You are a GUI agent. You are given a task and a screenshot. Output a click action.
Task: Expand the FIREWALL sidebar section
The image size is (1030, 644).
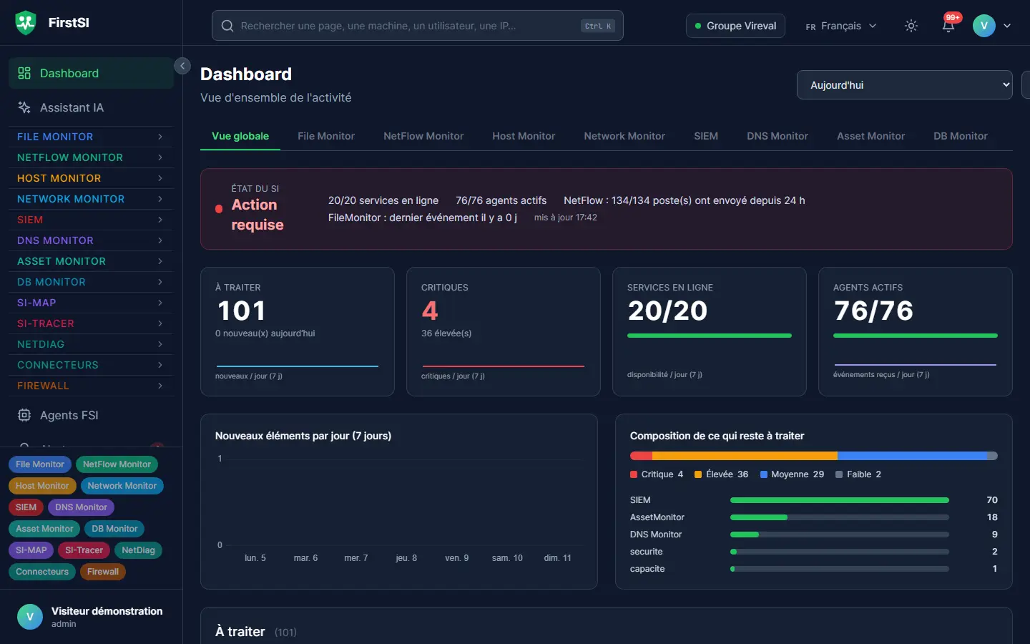pyautogui.click(x=91, y=386)
